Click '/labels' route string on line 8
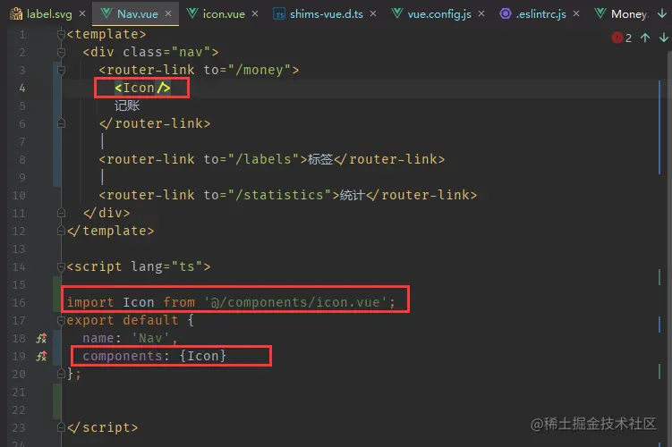 click(264, 159)
